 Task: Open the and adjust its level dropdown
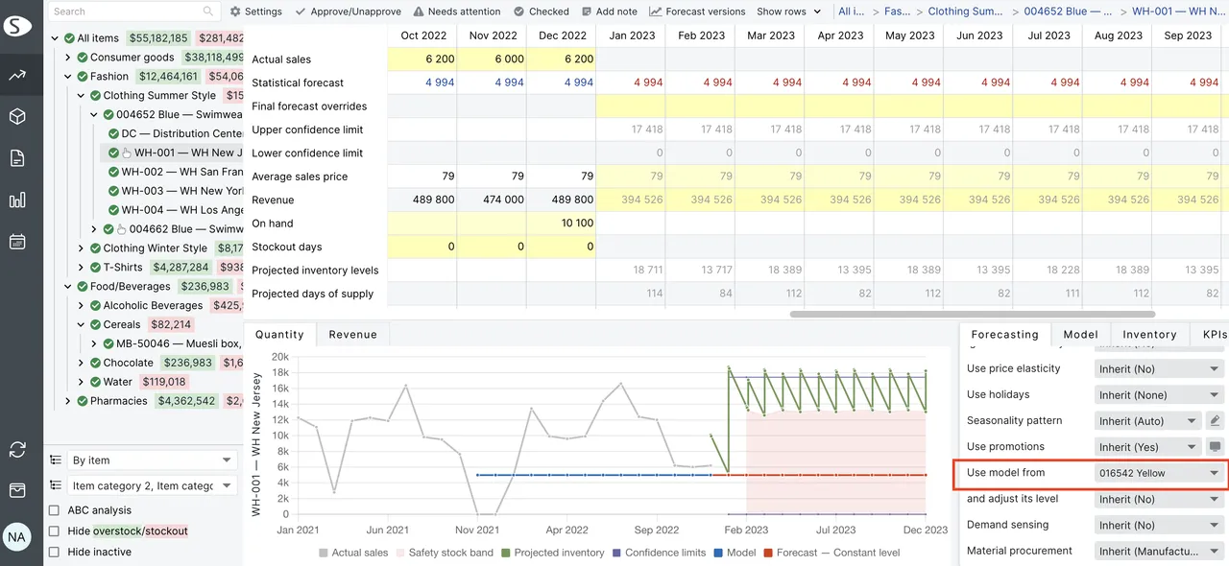pyautogui.click(x=1160, y=499)
